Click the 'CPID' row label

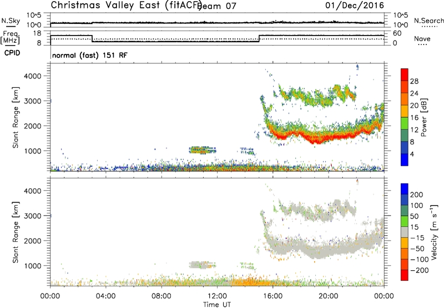point(12,53)
